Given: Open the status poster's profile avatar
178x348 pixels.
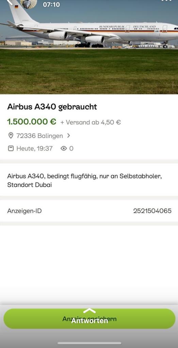Looking at the screenshot, I should point(28,4).
